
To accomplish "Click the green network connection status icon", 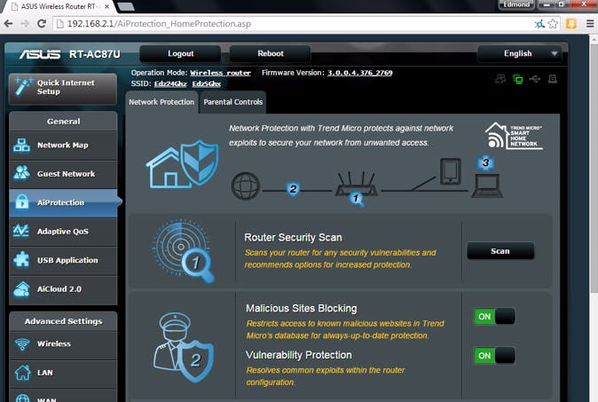I will coord(517,79).
